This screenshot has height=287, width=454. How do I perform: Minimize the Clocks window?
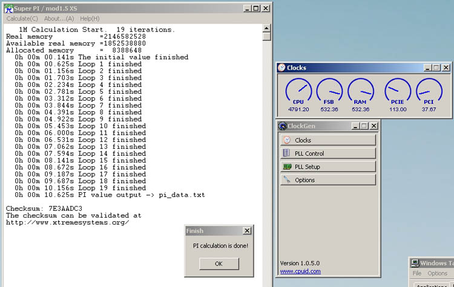coord(427,68)
